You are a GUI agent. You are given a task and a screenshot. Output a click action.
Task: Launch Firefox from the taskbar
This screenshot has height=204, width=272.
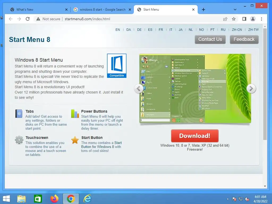(54, 199)
